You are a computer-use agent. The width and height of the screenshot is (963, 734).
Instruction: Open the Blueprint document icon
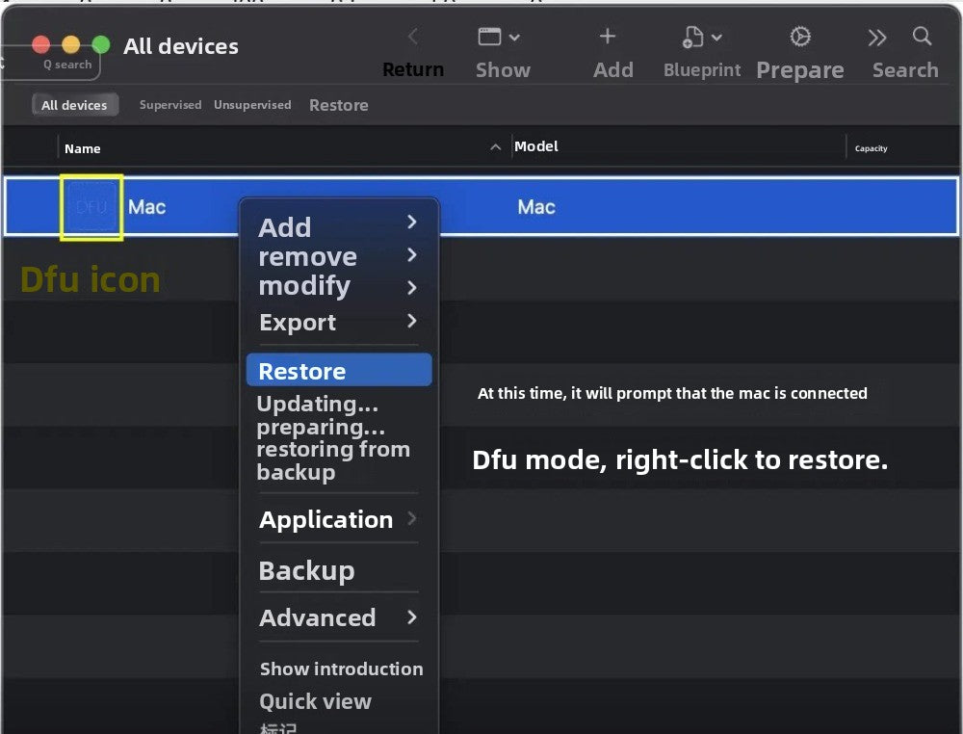tap(692, 37)
